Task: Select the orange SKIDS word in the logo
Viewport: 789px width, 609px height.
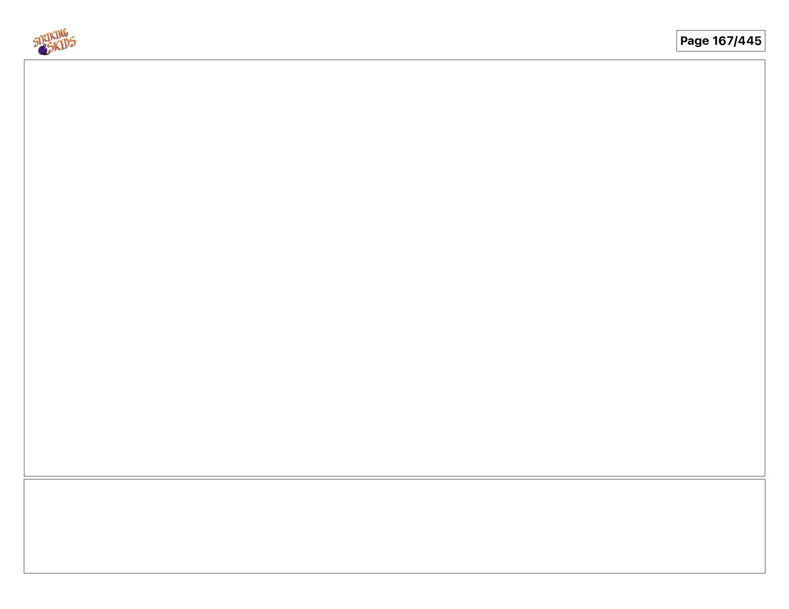Action: tap(62, 43)
